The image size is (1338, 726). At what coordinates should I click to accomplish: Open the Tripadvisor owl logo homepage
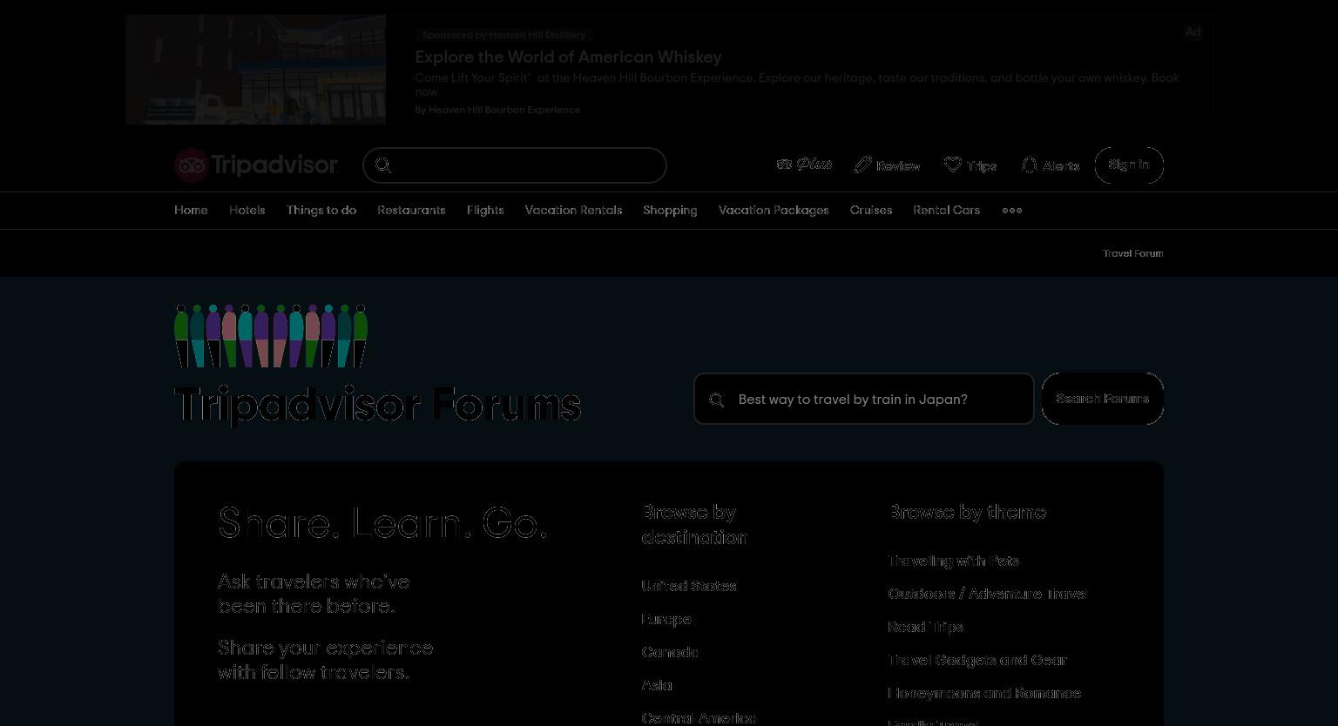(255, 165)
